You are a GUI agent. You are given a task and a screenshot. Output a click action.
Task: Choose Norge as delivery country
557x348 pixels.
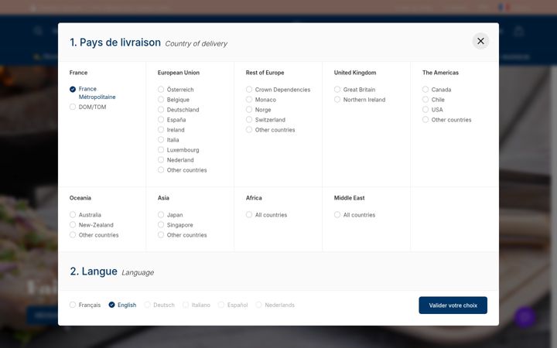(x=258, y=110)
